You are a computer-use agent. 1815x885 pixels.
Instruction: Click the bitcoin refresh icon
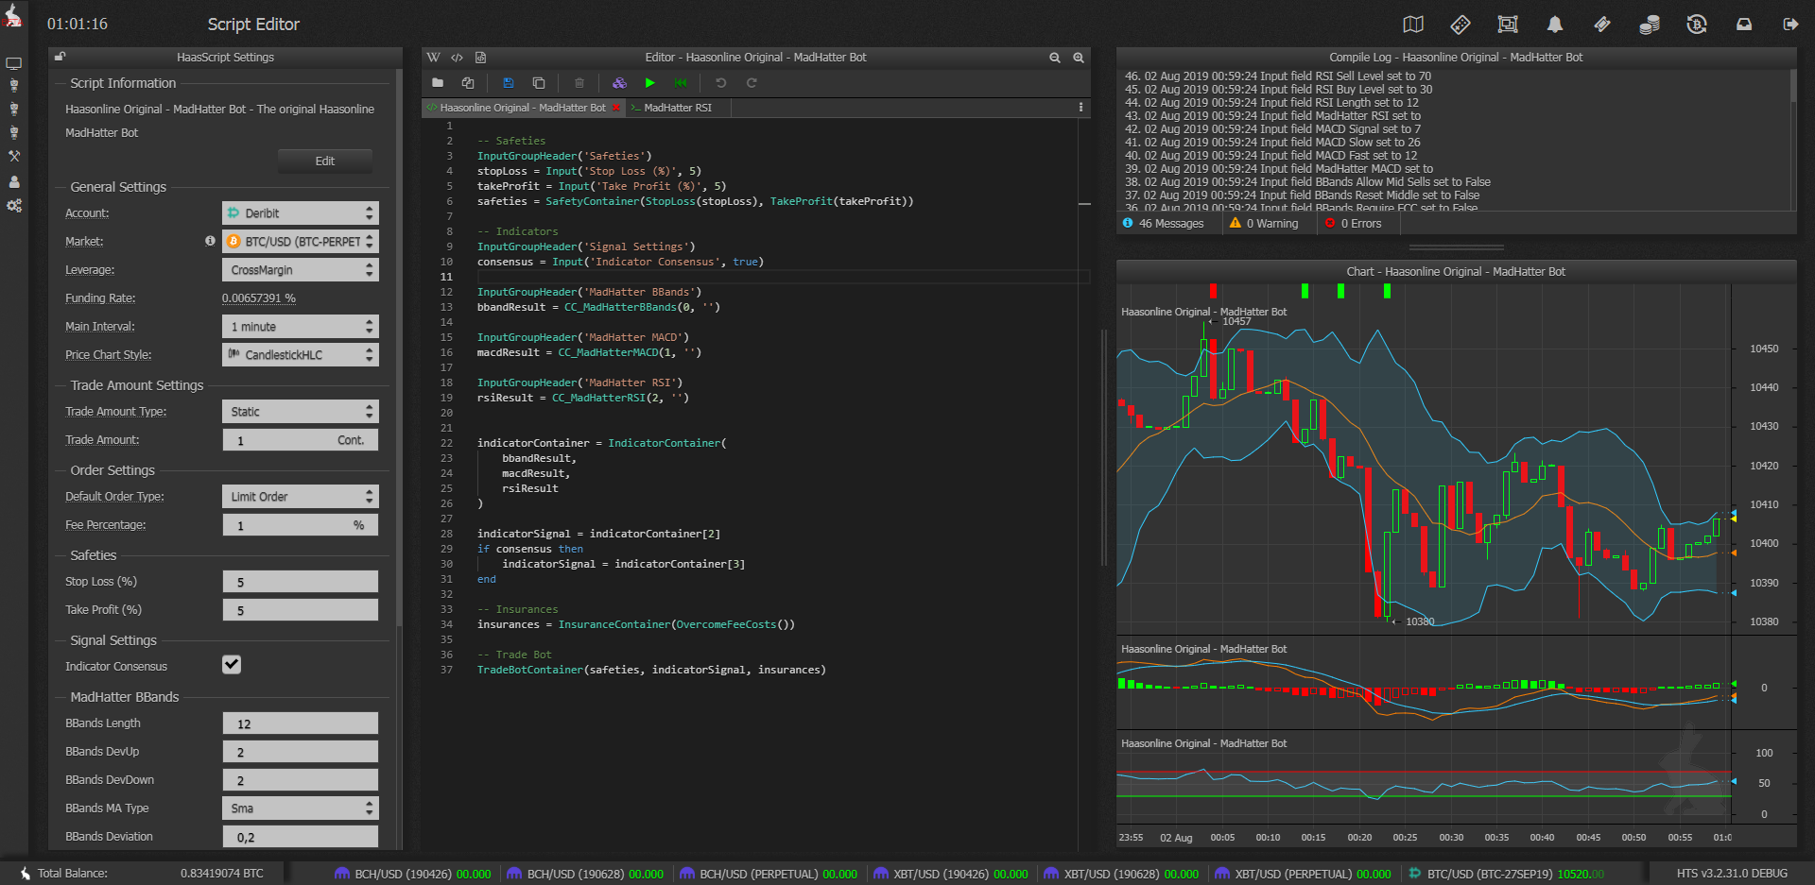click(1697, 25)
